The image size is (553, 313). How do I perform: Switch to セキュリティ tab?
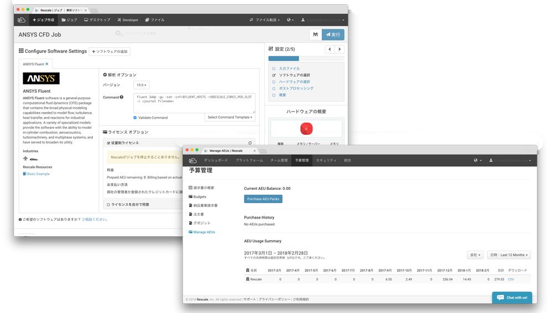click(326, 161)
